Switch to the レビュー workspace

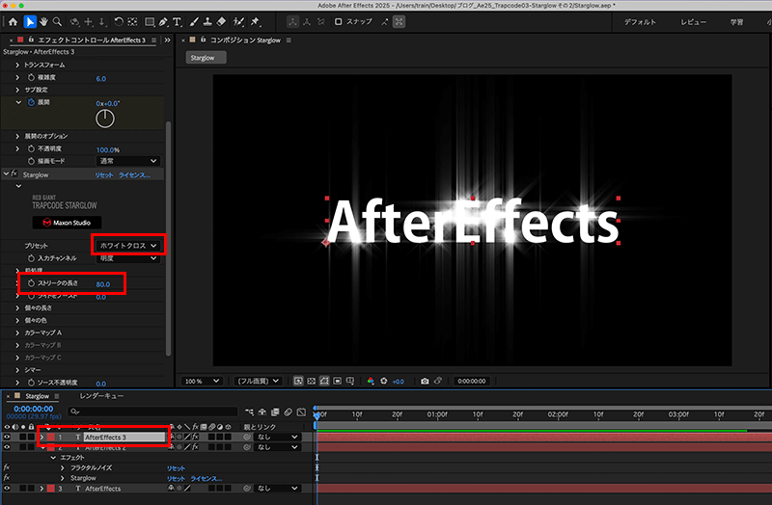click(x=693, y=22)
